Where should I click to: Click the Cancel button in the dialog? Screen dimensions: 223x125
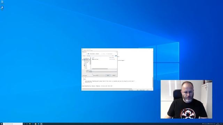click(x=114, y=75)
